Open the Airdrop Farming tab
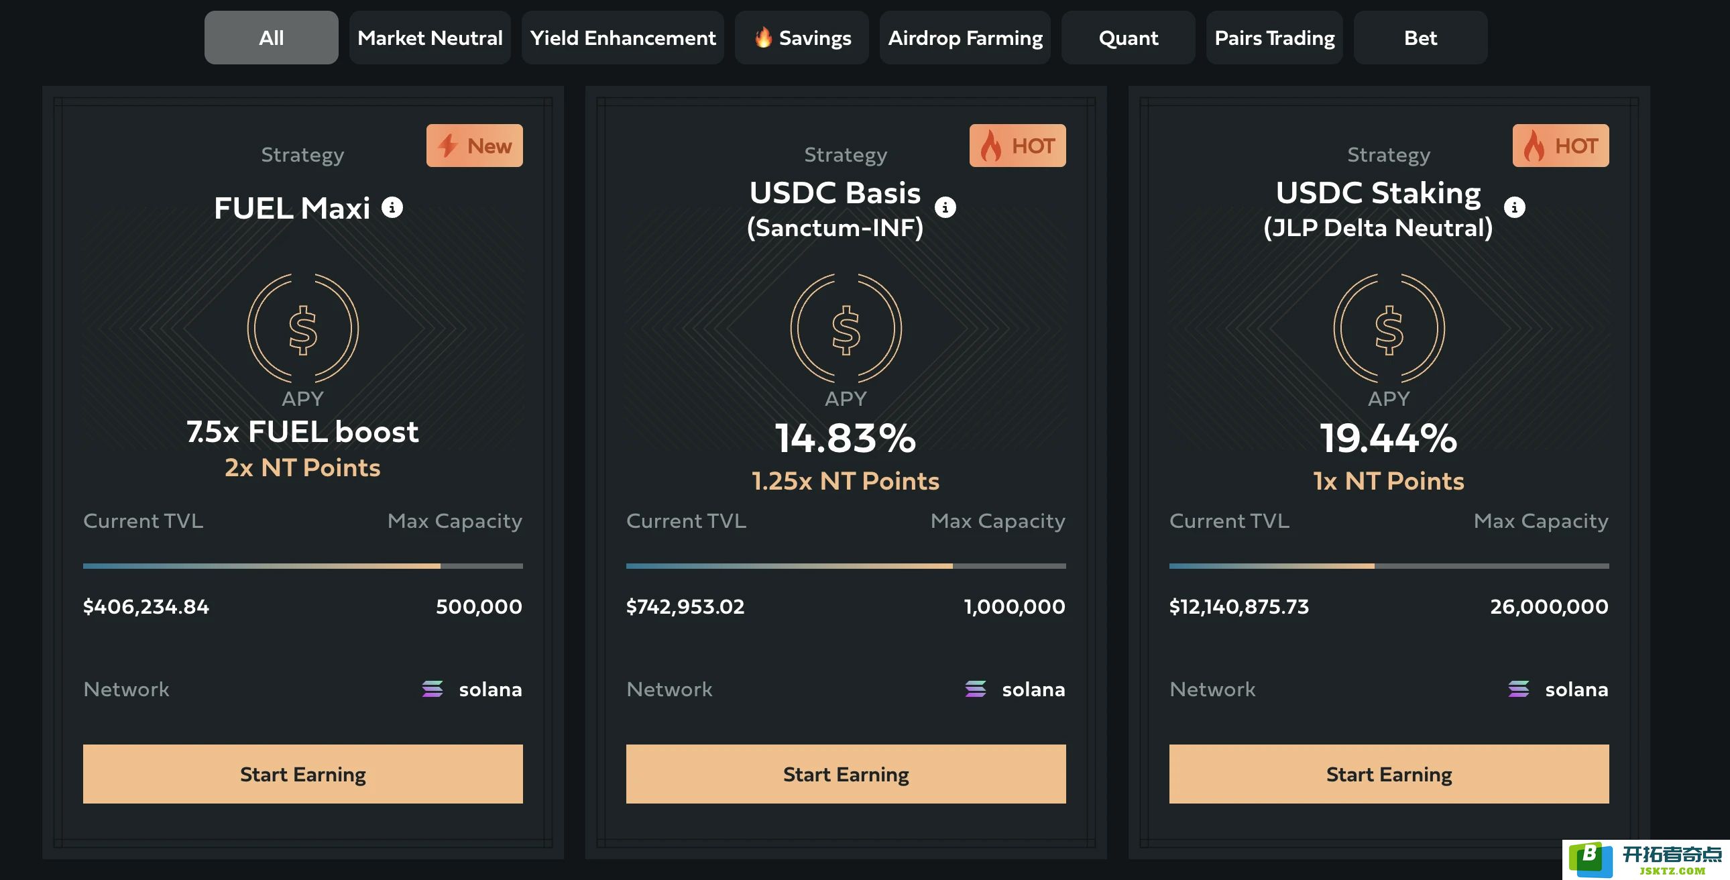Image resolution: width=1730 pixels, height=880 pixels. pyautogui.click(x=964, y=38)
